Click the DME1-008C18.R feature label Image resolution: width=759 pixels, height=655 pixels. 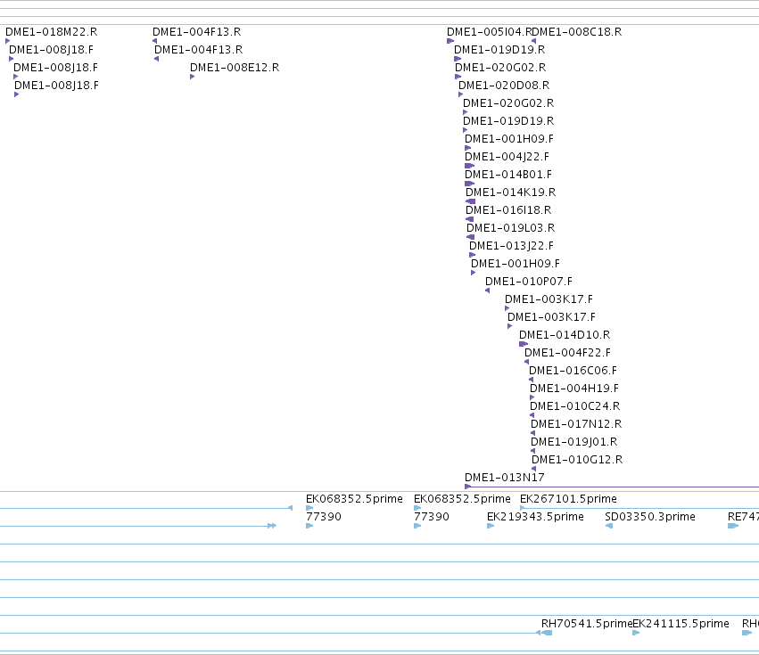click(577, 32)
